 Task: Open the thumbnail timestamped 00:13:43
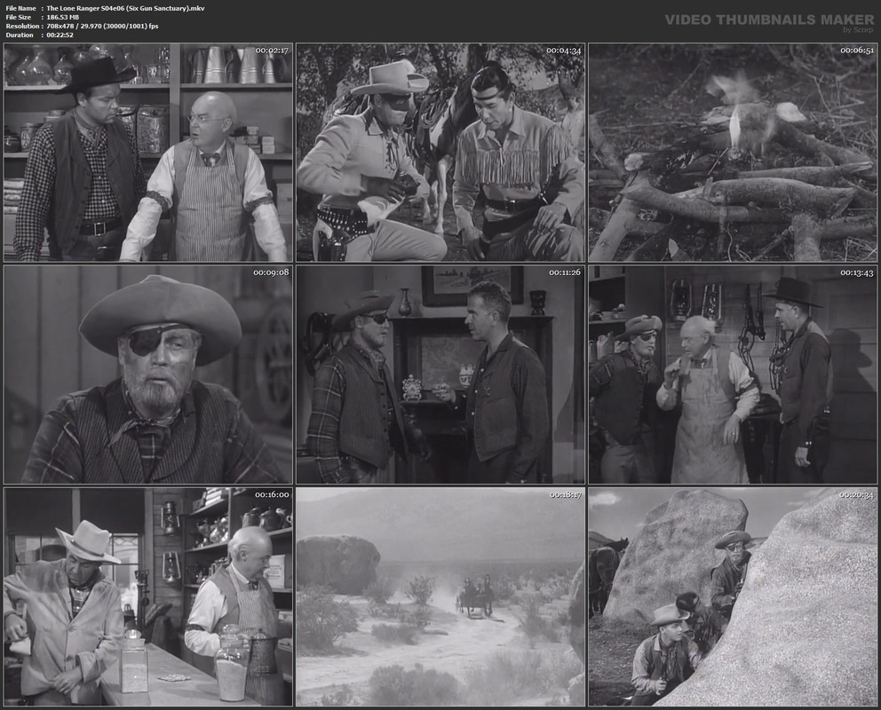733,375
